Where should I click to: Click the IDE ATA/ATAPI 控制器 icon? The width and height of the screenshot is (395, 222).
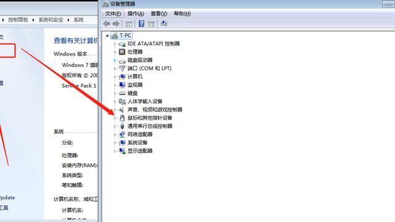pyautogui.click(x=122, y=44)
